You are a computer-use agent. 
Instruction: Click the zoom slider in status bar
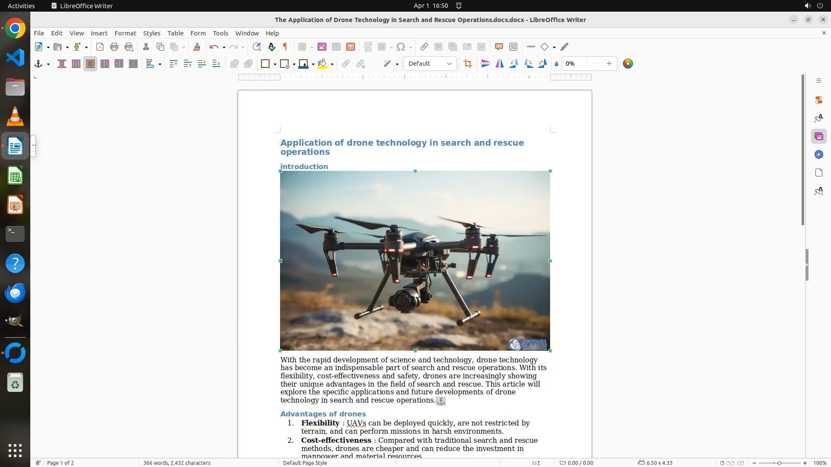779,463
